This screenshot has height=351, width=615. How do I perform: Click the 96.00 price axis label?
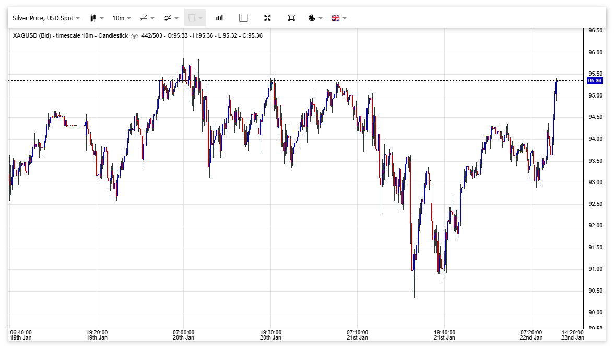[595, 52]
